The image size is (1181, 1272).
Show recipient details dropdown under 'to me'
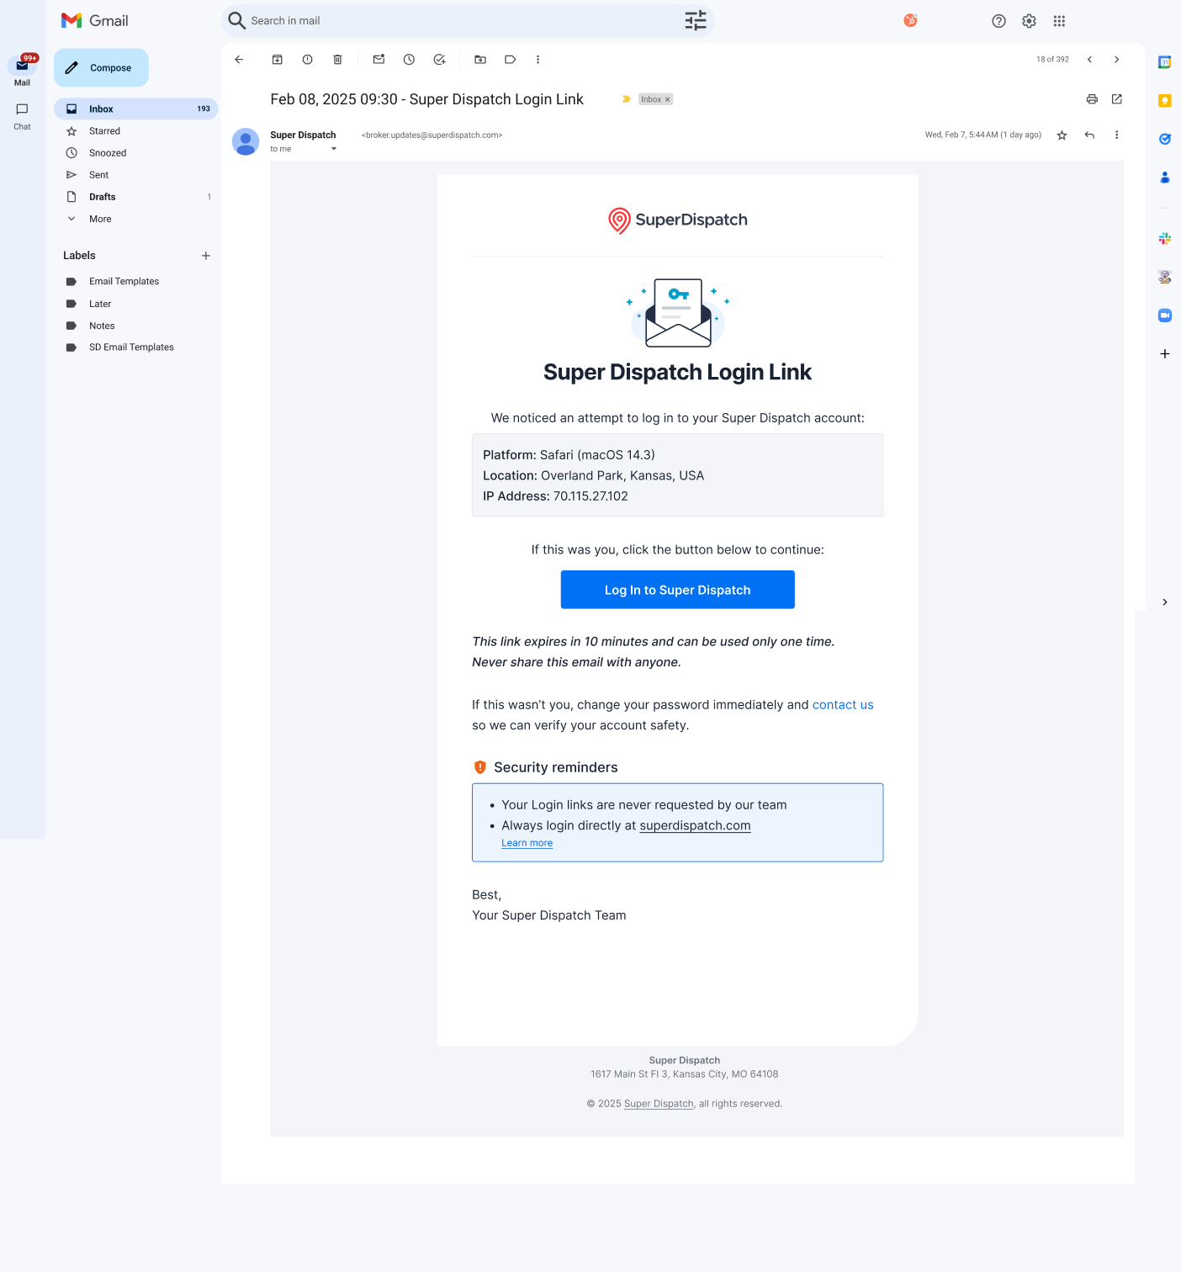(334, 149)
